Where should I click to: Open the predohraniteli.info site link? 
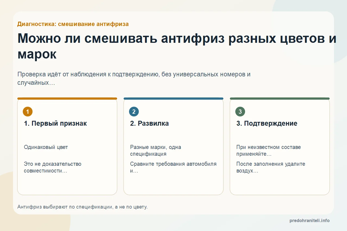[x=310, y=220]
